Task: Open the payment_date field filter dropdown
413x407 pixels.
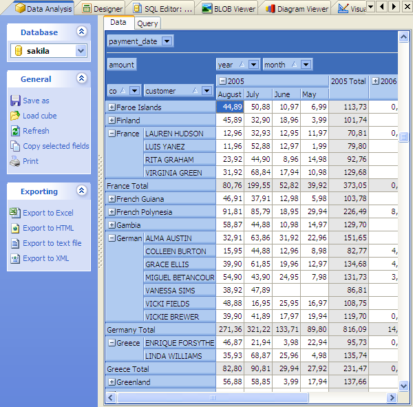Action: (x=167, y=41)
